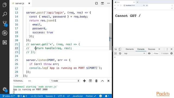Open a new browser tab
174x98 pixels.
coord(137,2)
